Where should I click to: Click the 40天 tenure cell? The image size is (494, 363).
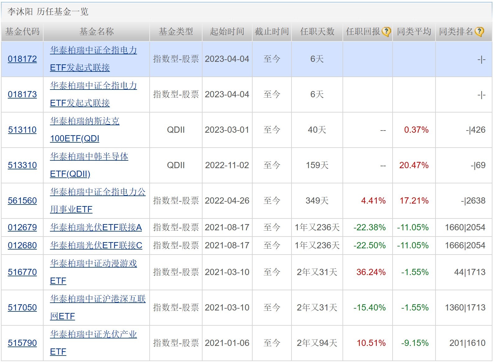(x=317, y=130)
